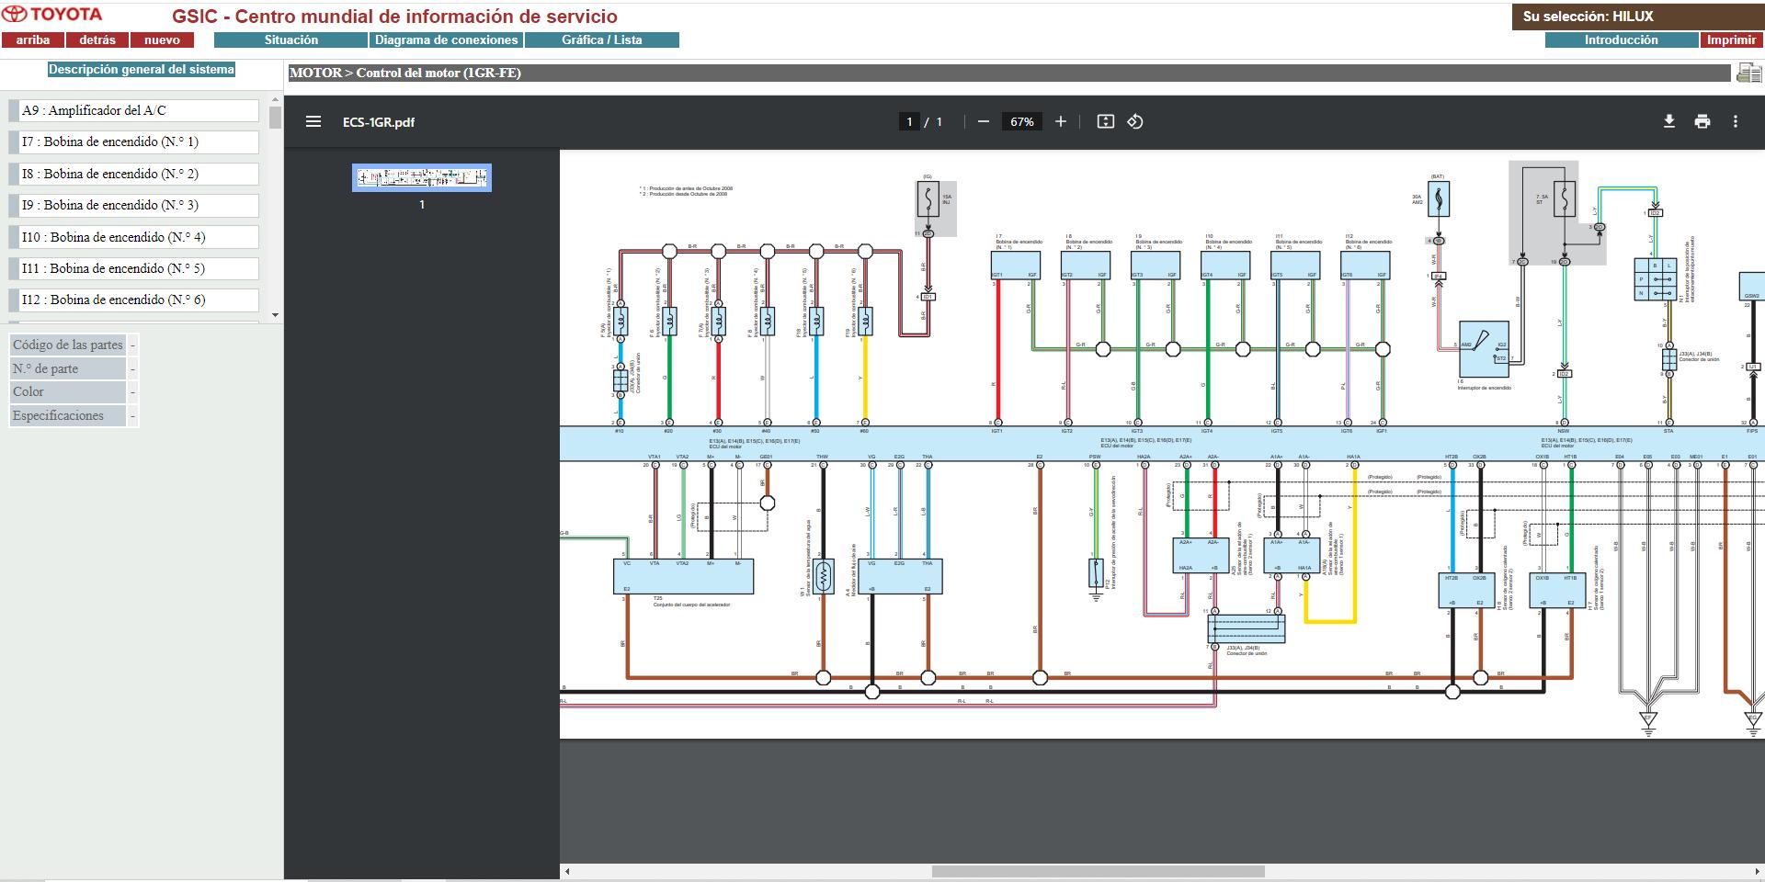This screenshot has height=882, width=1765.
Task: Click the detrás button
Action: pos(97,40)
